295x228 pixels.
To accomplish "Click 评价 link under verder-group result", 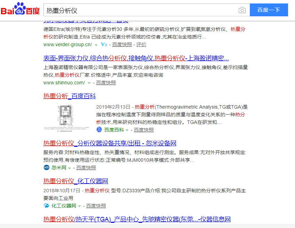I will click(x=141, y=44).
